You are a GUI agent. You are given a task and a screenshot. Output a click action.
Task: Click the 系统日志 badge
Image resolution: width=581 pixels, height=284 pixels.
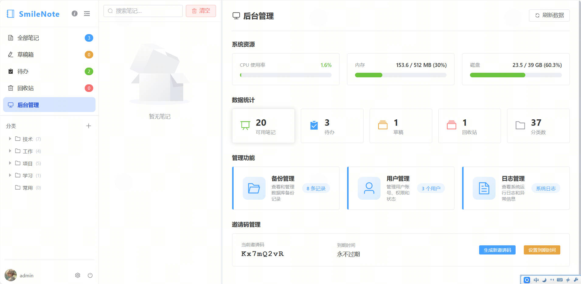pyautogui.click(x=546, y=188)
